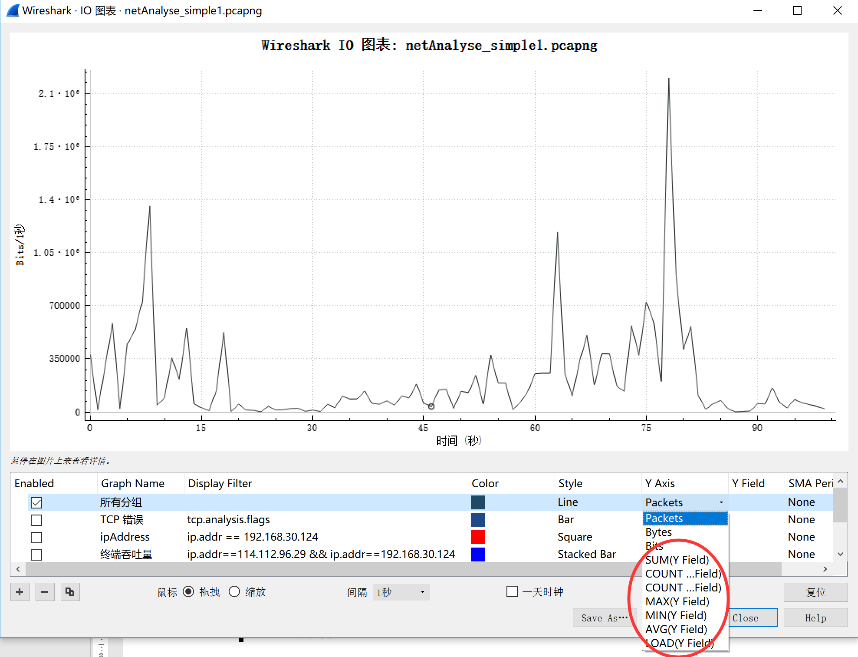
Task: Select the MAX(Y Field) option
Action: point(677,601)
